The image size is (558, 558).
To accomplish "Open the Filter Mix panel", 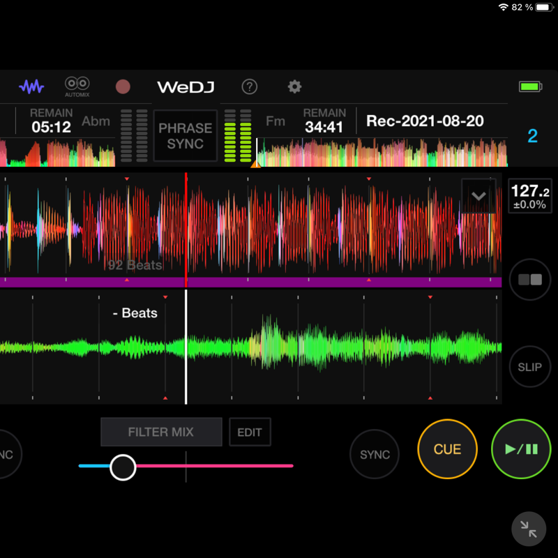I will [161, 432].
